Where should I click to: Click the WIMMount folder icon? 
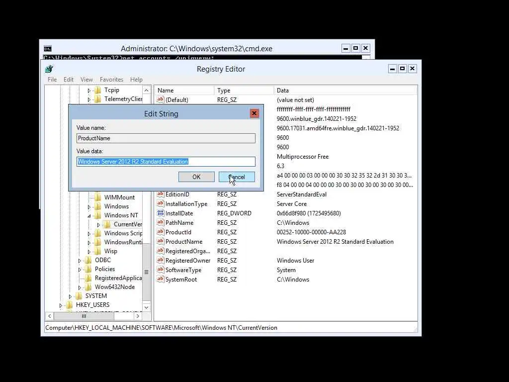pyautogui.click(x=97, y=197)
